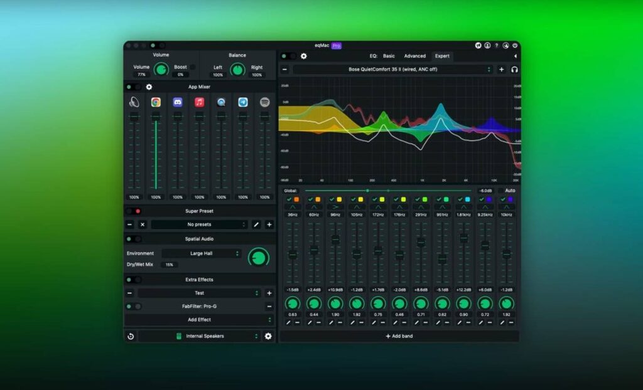This screenshot has width=643, height=390.
Task: Click the 15% Dry/Wet Mix field
Action: click(x=170, y=265)
